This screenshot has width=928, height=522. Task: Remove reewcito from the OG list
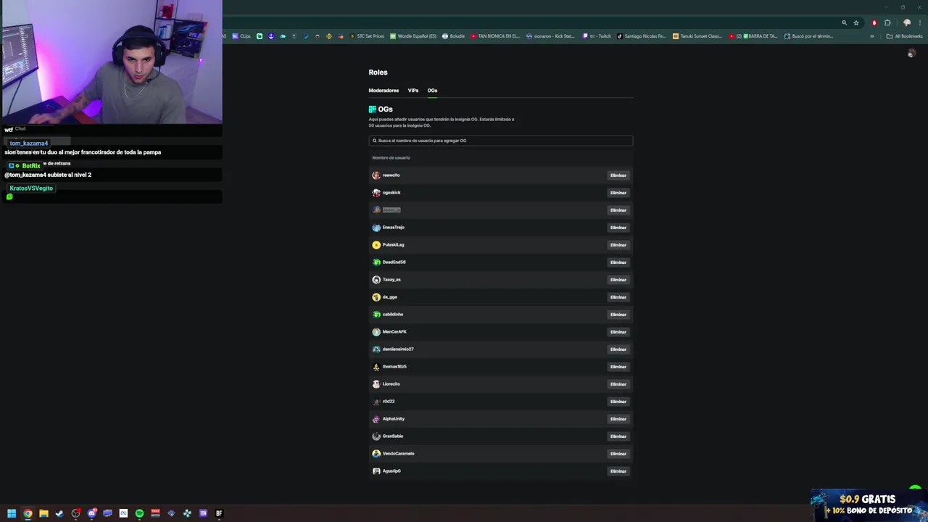coord(618,175)
